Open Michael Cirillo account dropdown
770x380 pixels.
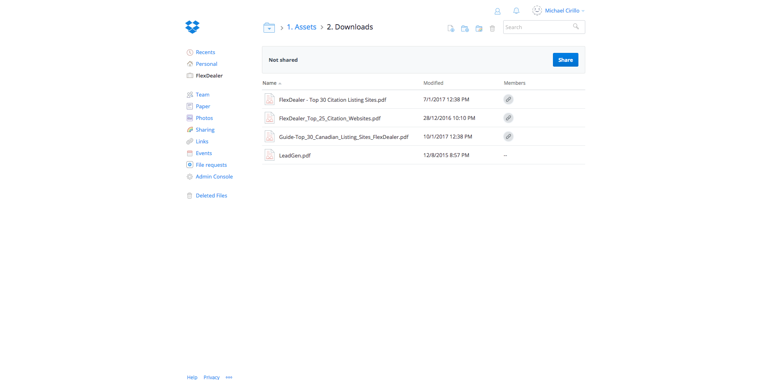pyautogui.click(x=562, y=11)
